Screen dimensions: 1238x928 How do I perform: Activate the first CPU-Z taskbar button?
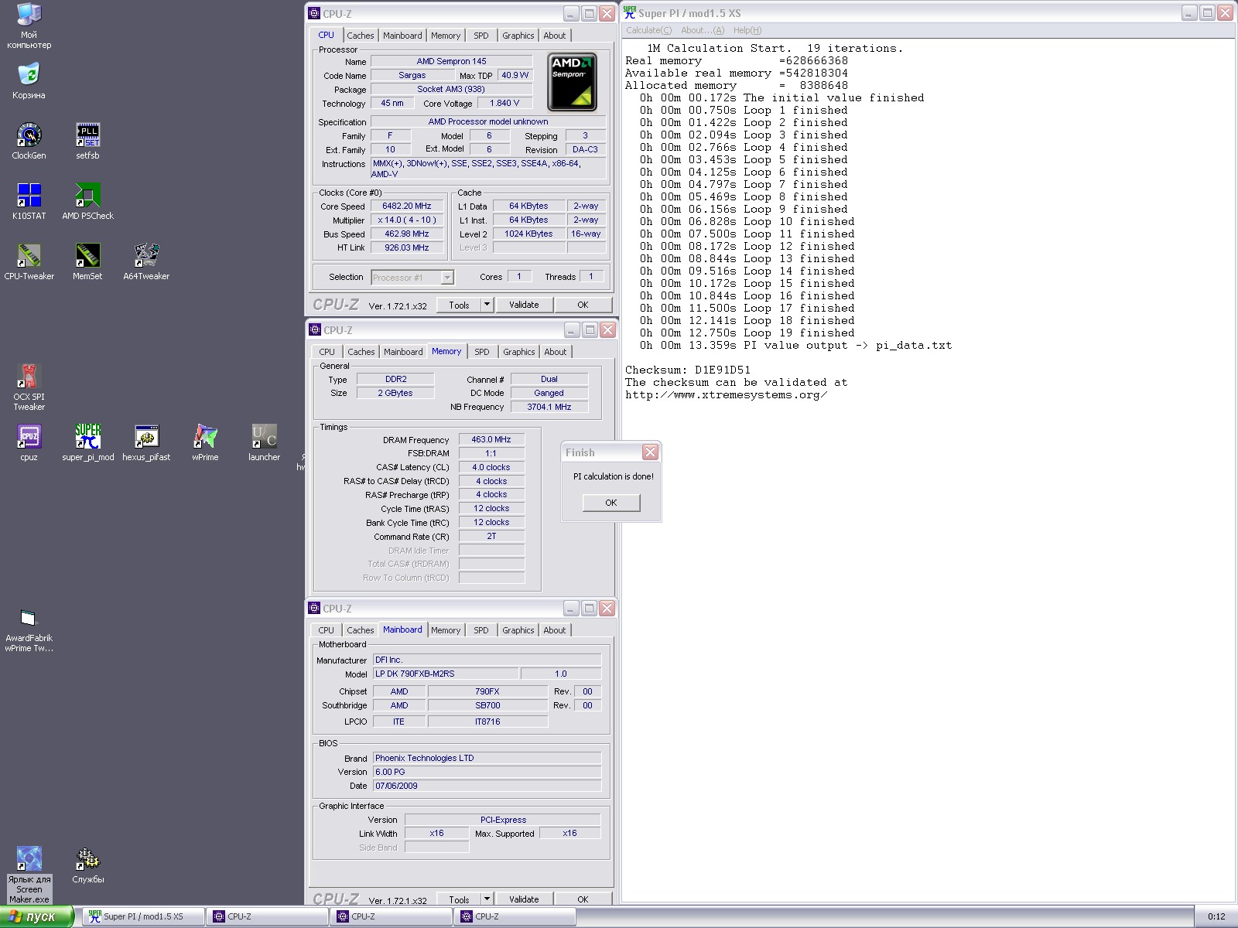point(267,916)
